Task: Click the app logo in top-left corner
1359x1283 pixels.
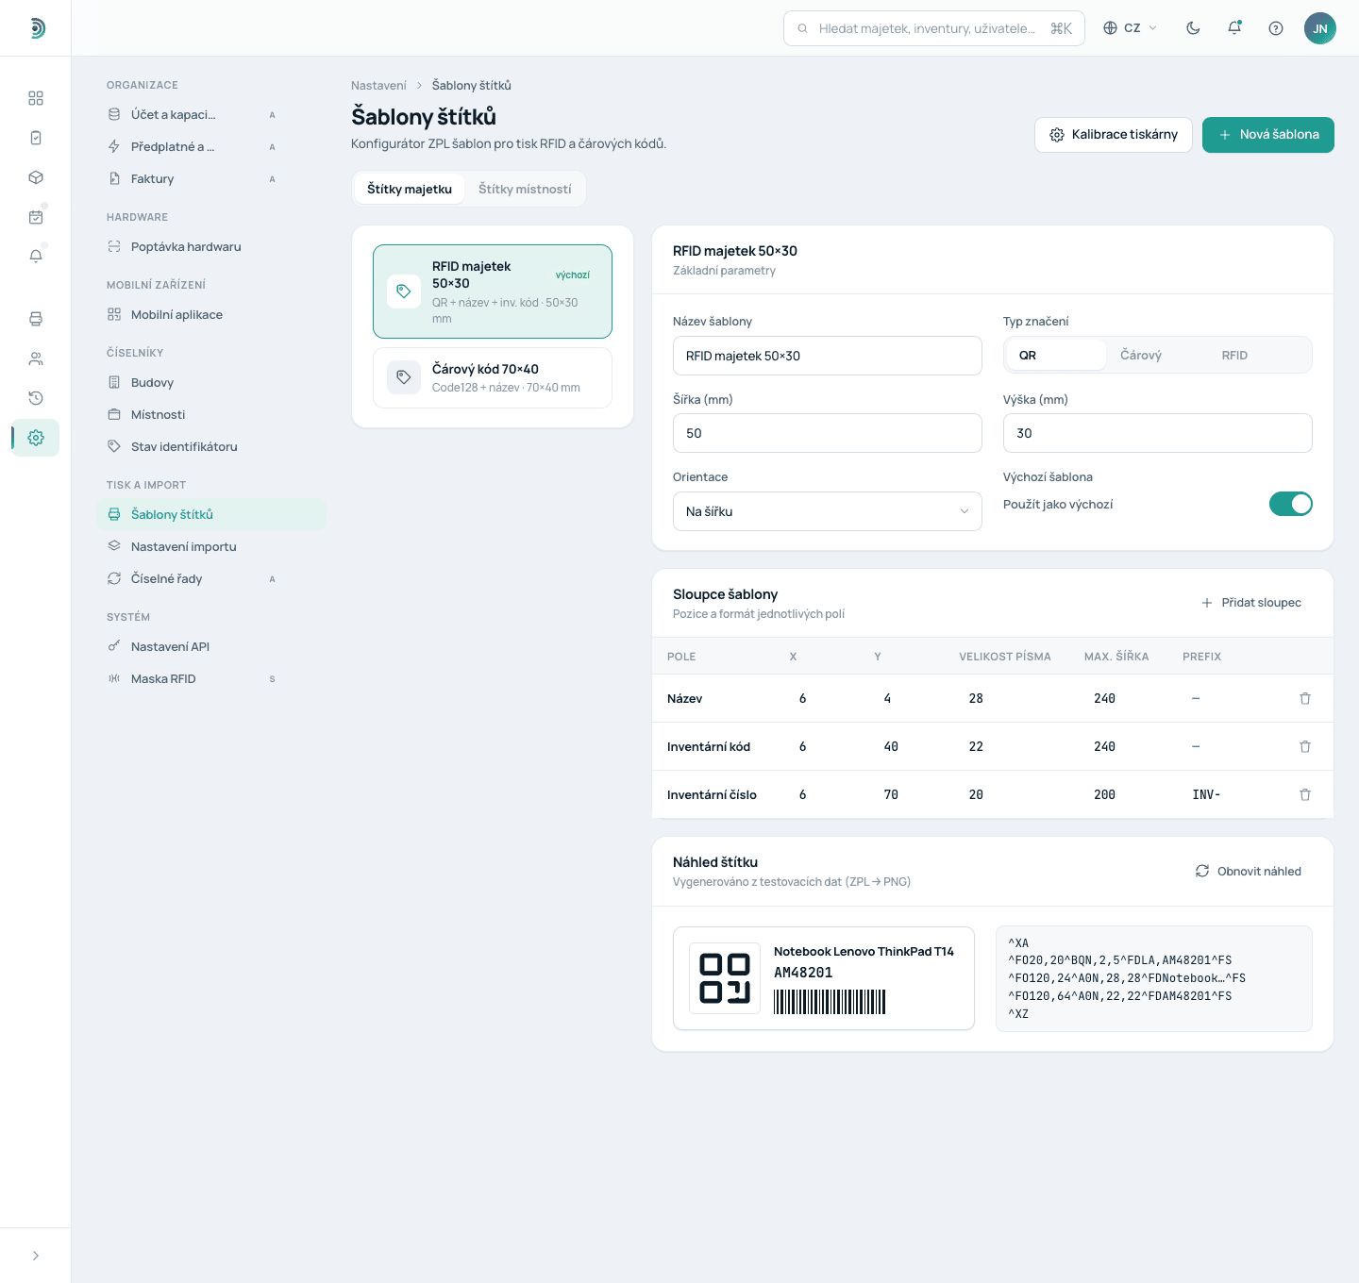Action: [36, 28]
